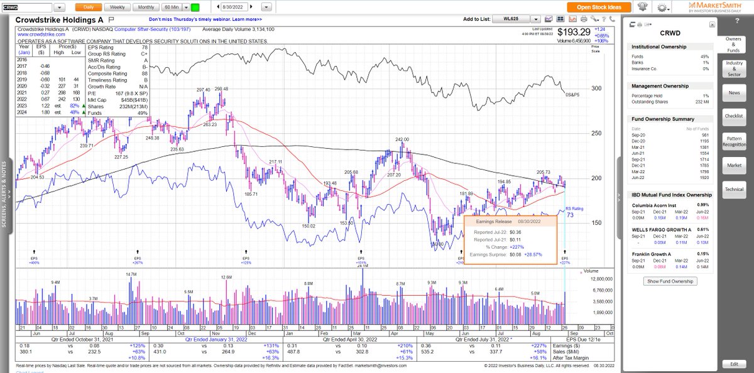
Task: Click the Fund Ownership Summary heading
Action: [662, 119]
